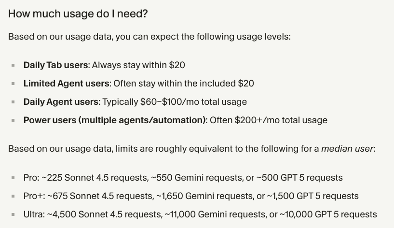The image size is (394, 228).
Task: Click the "Always stay within $20" text
Action: [x=138, y=65]
